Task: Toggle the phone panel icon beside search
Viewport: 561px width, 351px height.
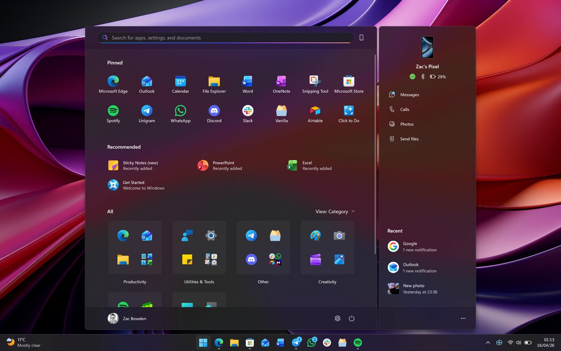Action: pos(361,38)
